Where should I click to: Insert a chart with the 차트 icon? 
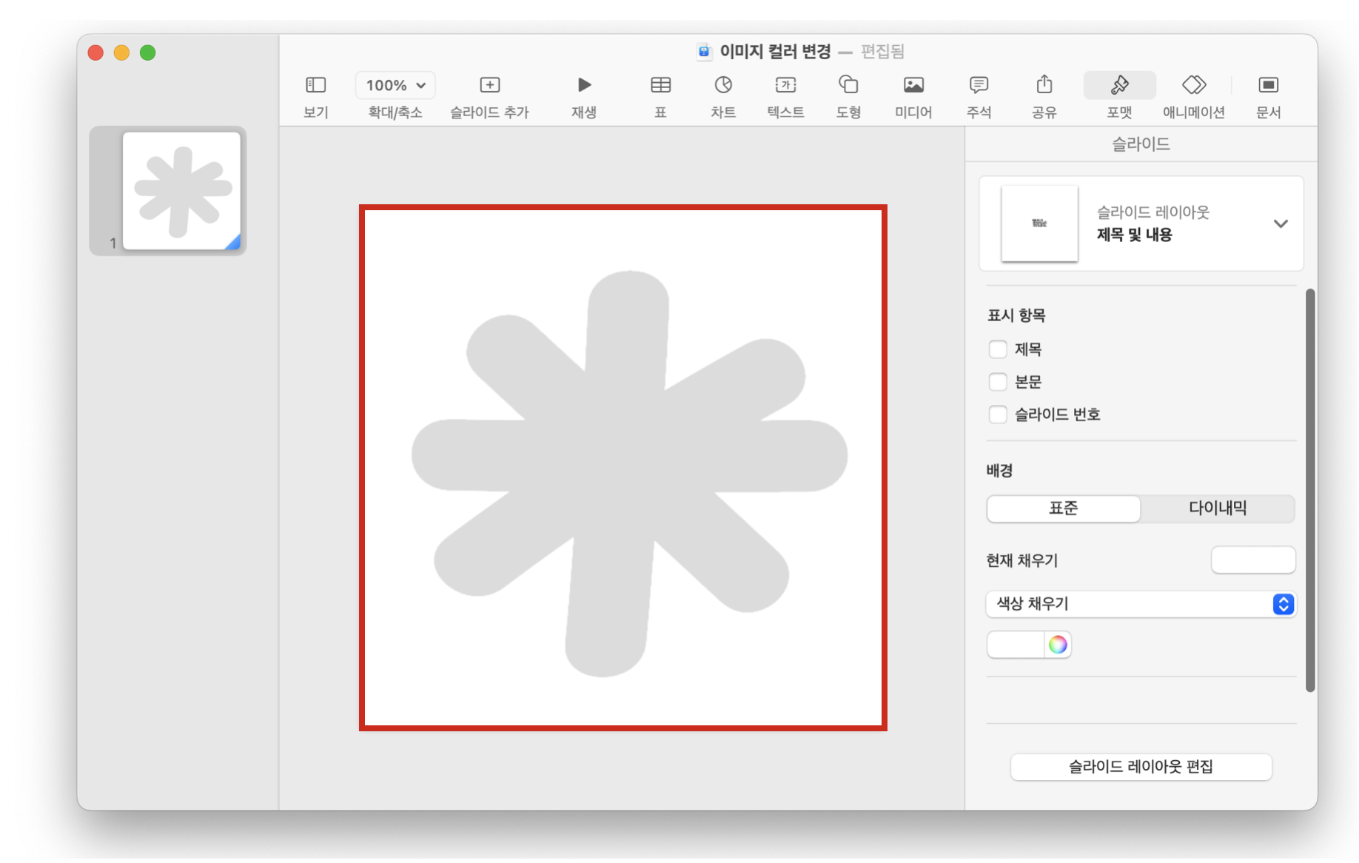pyautogui.click(x=723, y=85)
